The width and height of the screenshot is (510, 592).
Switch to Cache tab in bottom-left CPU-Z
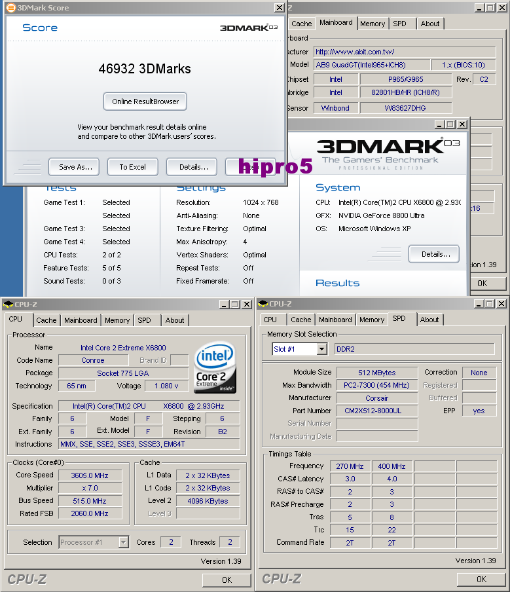point(46,320)
